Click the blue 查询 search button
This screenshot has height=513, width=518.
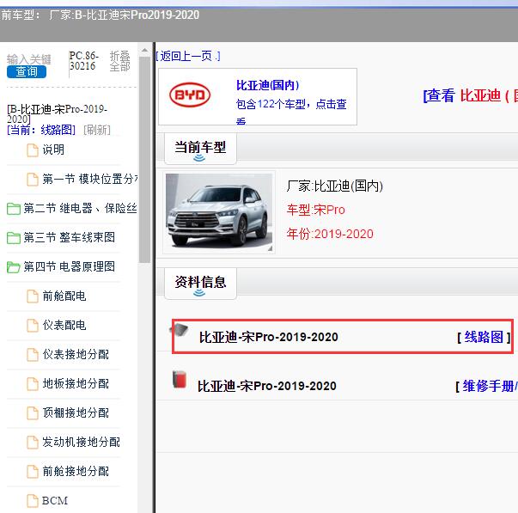[27, 71]
